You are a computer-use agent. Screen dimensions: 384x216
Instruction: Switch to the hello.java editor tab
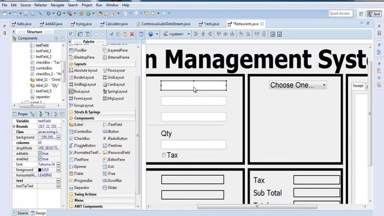[22, 24]
